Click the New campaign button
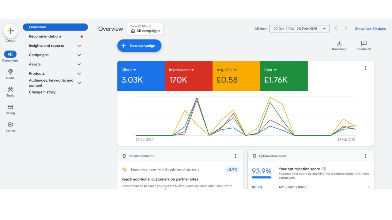Screen dimensions: 392x220 pos(139,46)
